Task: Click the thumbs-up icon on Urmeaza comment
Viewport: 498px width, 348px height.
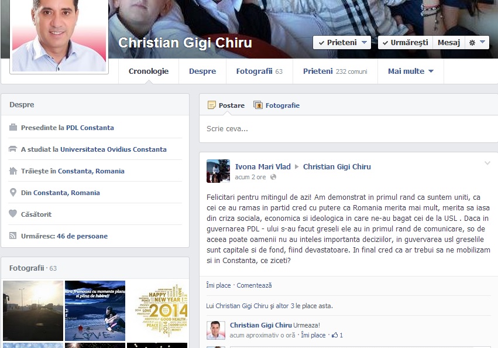Action: pyautogui.click(x=335, y=335)
